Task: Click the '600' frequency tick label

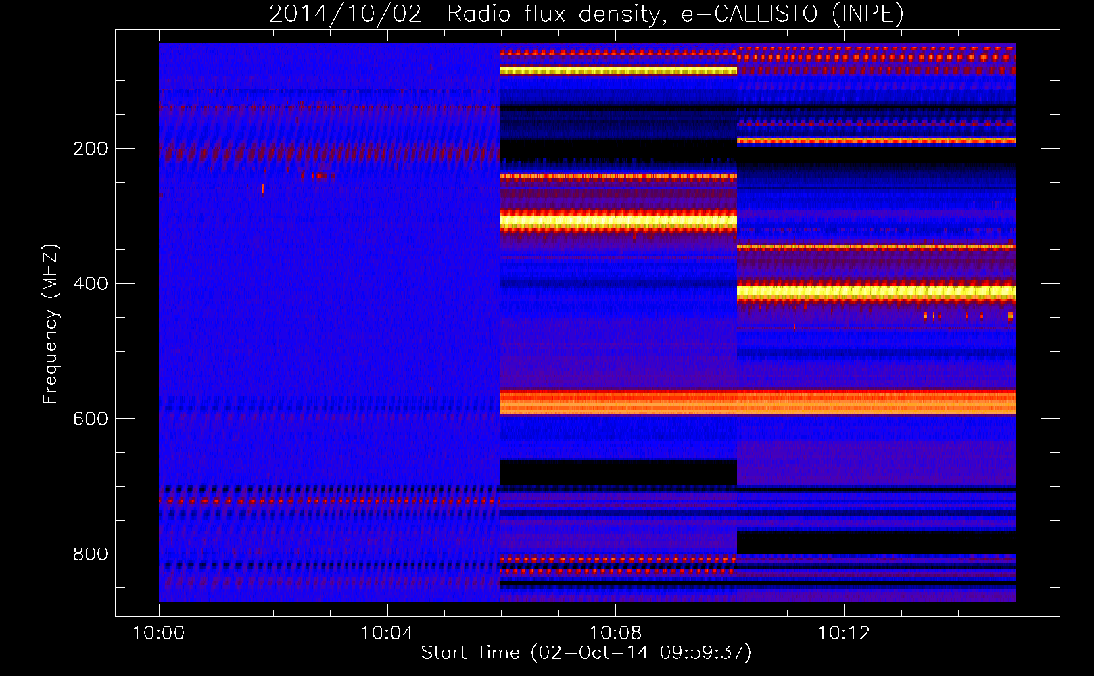Action: click(x=91, y=419)
